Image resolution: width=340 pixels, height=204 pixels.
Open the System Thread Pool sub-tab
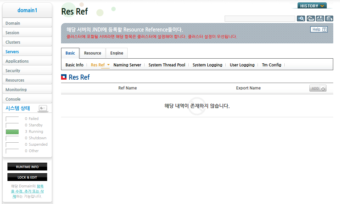[x=167, y=65]
